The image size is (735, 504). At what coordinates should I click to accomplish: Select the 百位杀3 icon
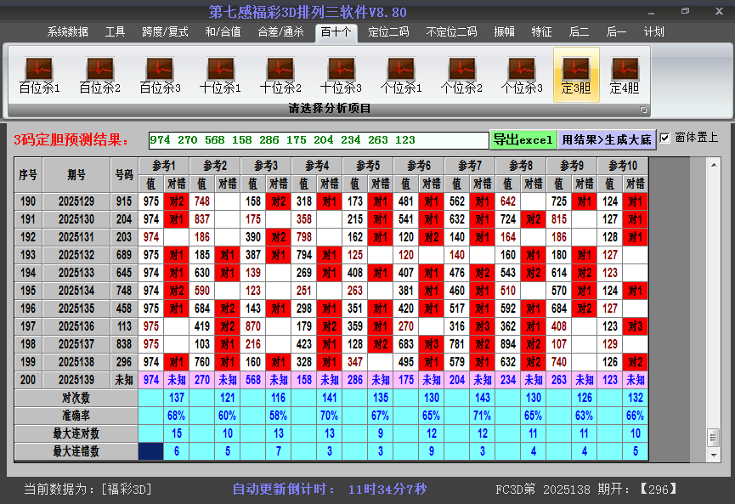[x=160, y=75]
